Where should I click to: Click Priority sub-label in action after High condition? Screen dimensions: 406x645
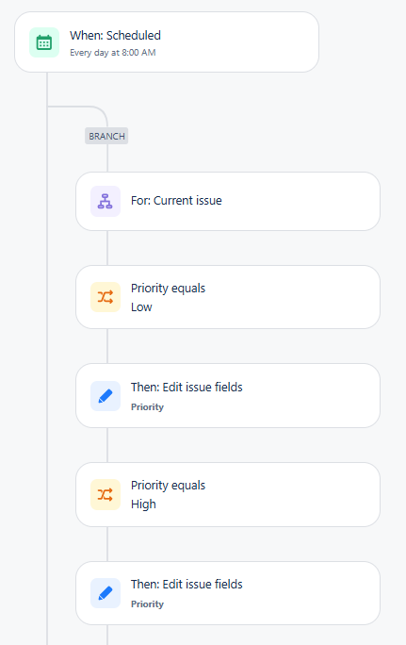coord(147,604)
